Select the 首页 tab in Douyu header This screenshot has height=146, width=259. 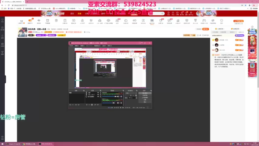[x=72, y=14]
